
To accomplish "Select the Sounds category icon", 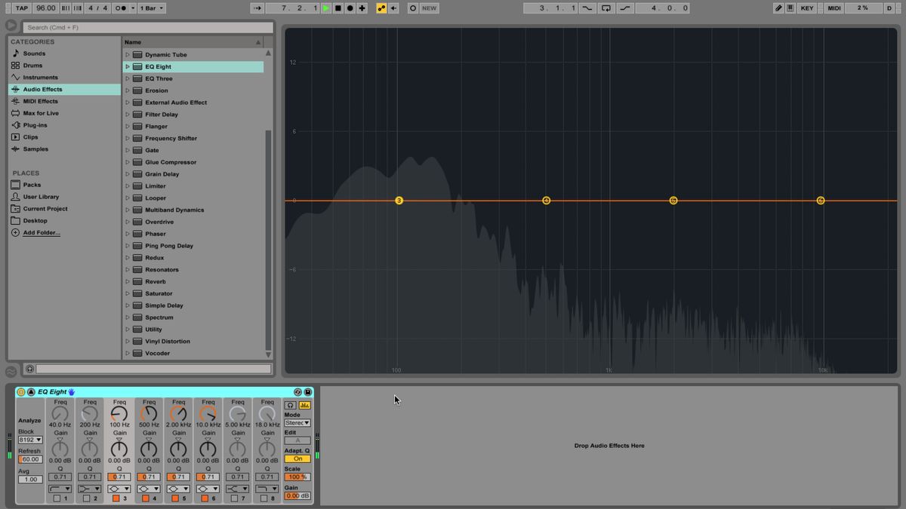I will coord(15,54).
